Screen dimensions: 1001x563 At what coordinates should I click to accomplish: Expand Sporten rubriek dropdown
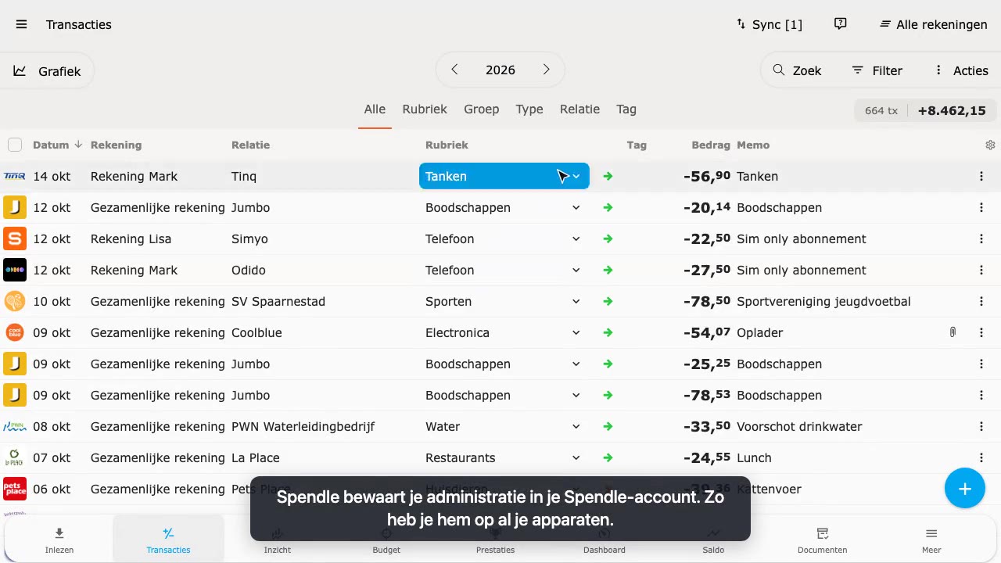(576, 301)
